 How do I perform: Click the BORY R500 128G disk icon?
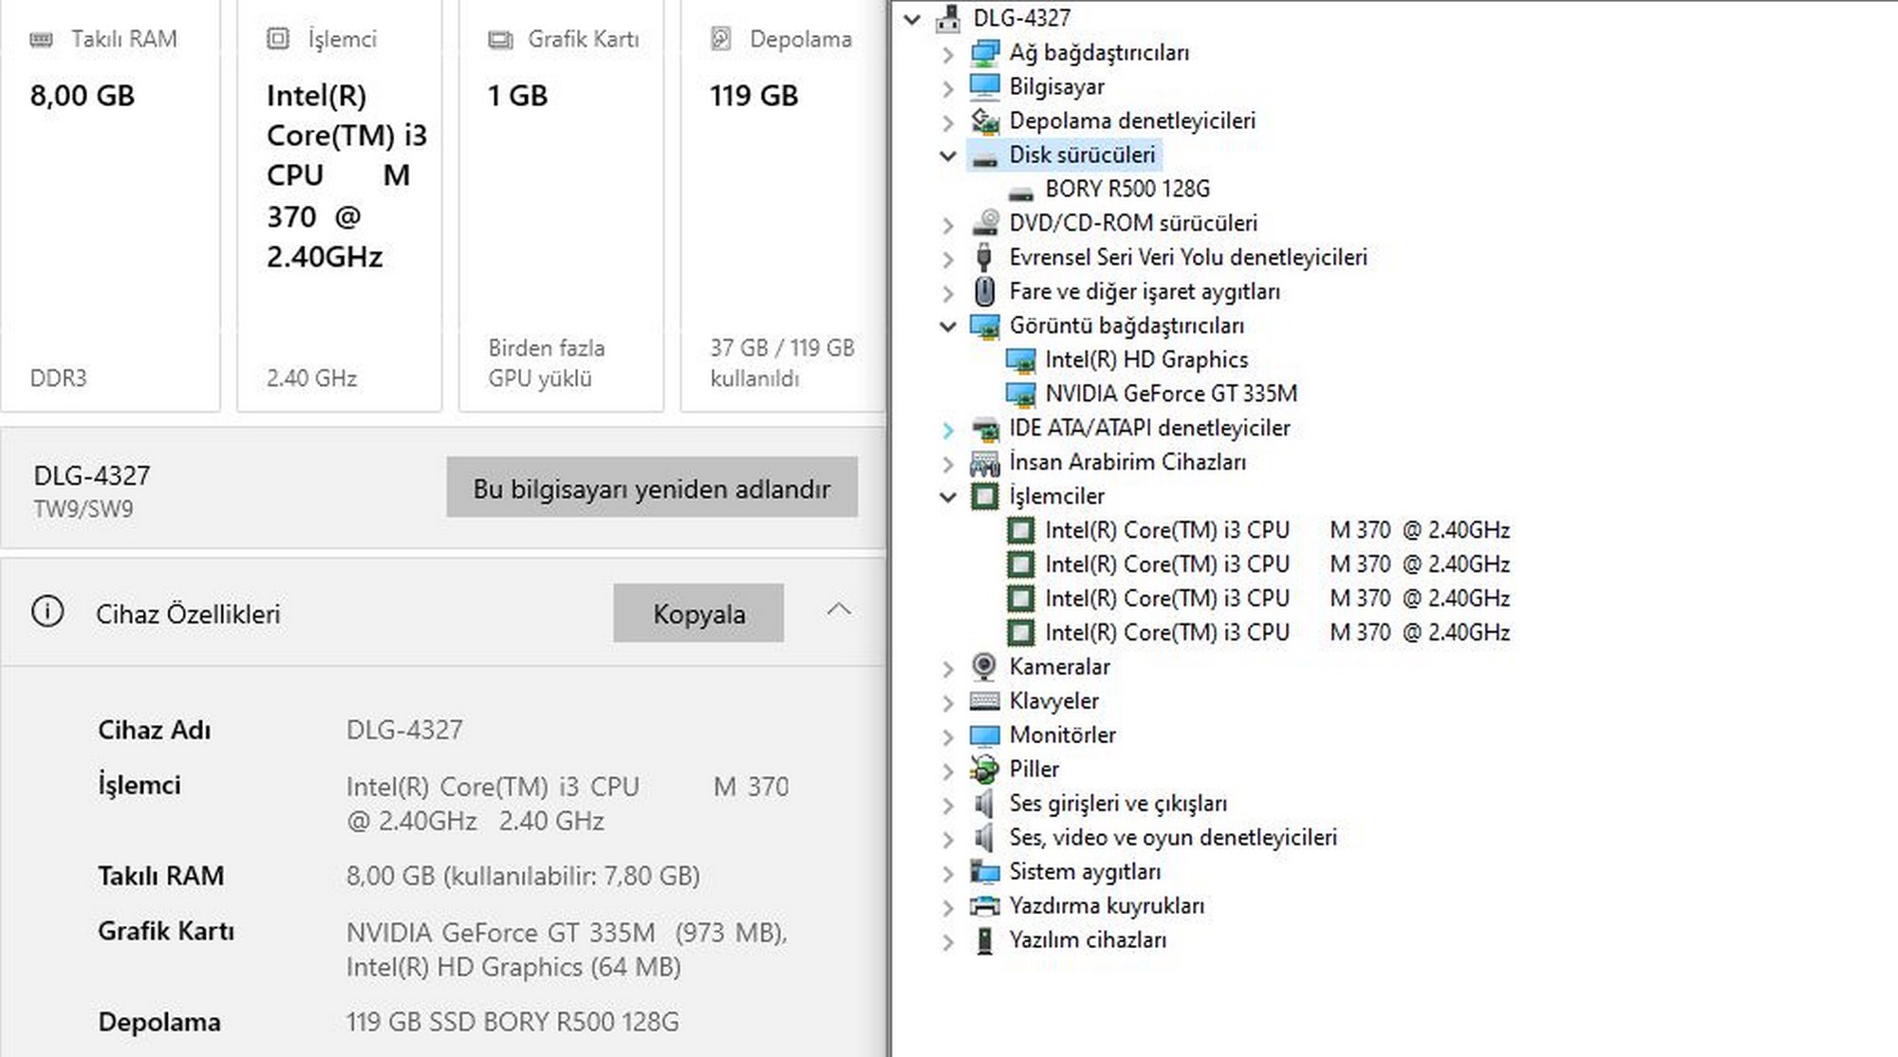1021,190
